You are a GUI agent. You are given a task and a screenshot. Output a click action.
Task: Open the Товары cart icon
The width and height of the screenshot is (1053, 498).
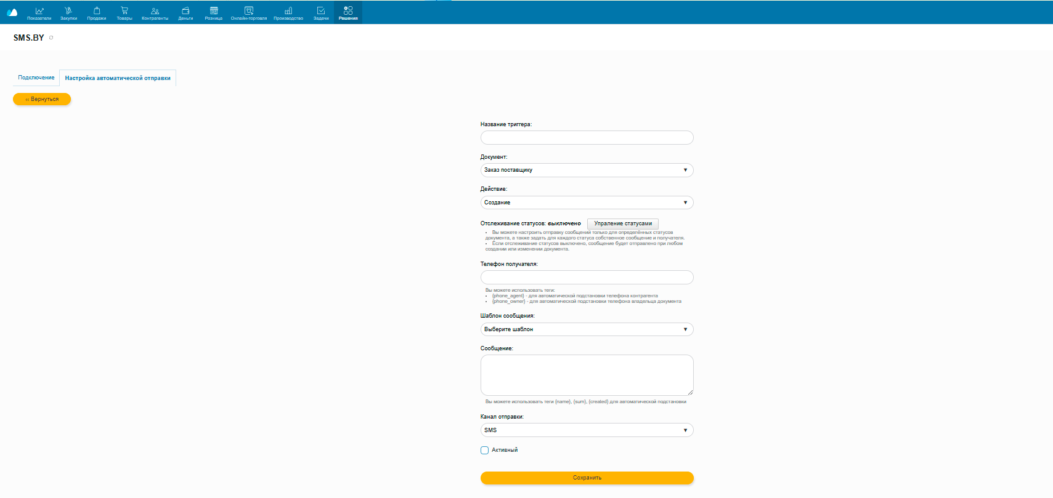pos(124,11)
